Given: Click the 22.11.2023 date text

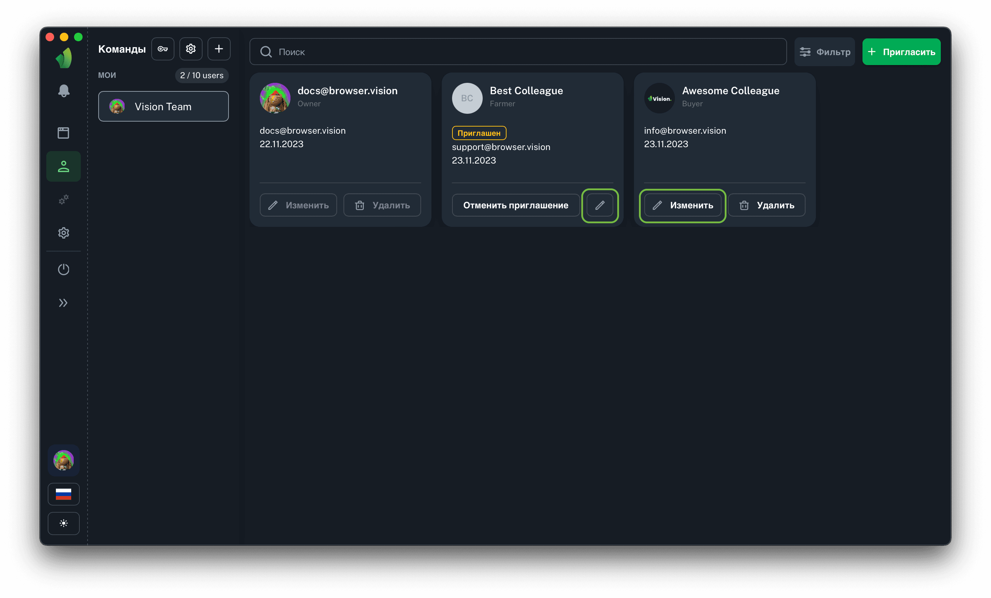Looking at the screenshot, I should click(282, 144).
